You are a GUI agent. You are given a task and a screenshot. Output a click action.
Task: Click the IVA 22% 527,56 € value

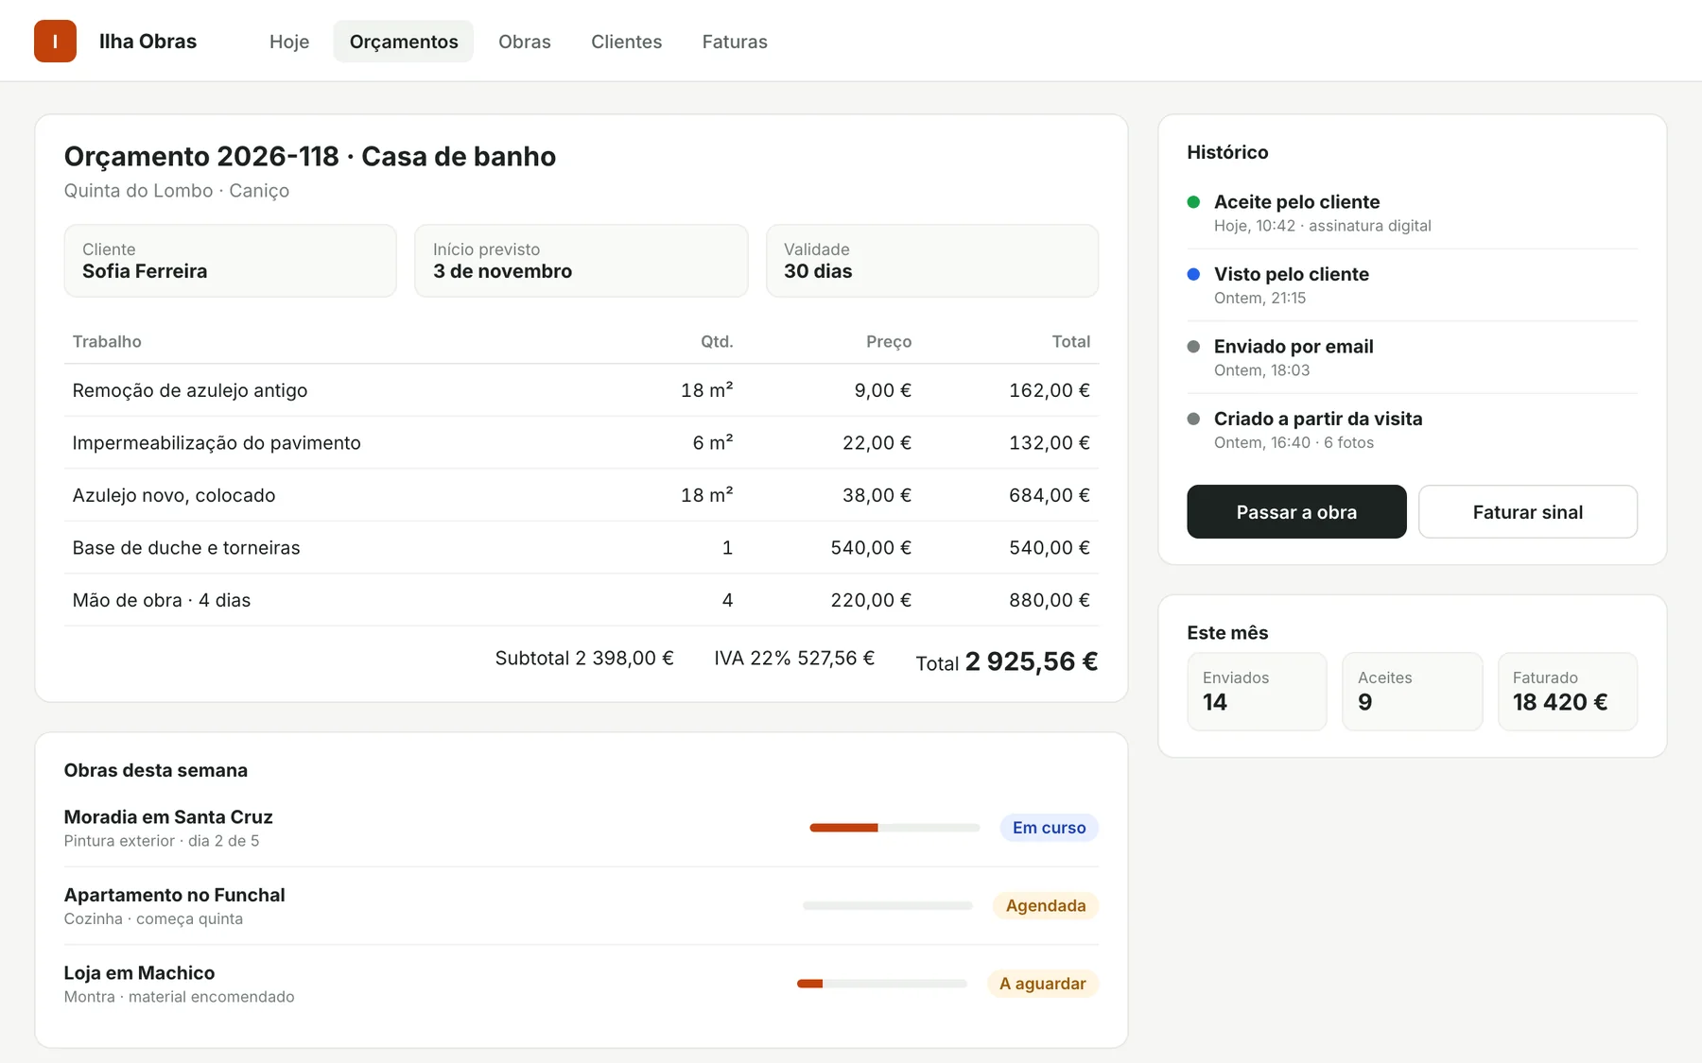(794, 659)
